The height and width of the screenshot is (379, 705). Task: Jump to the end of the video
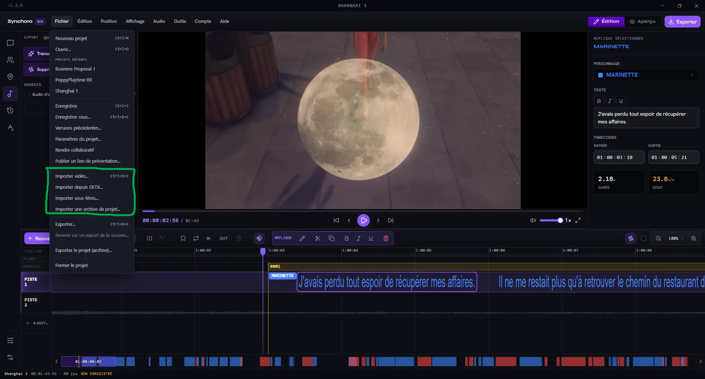[391, 220]
